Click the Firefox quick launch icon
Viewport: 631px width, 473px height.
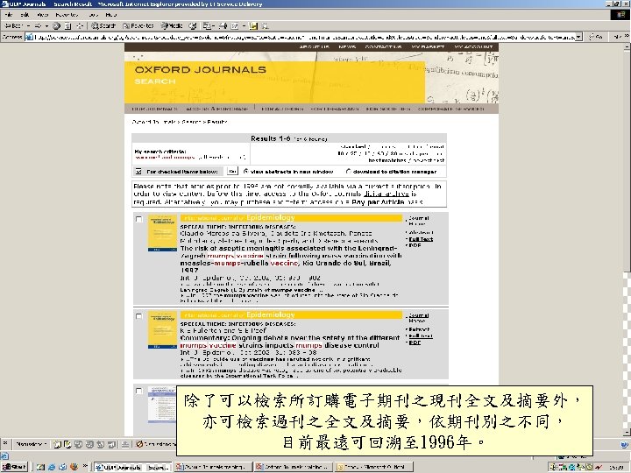click(x=74, y=467)
